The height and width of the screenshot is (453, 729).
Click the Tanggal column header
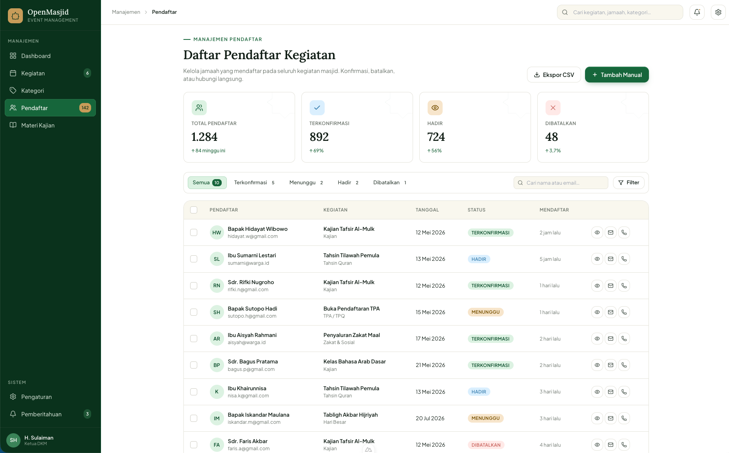[x=427, y=210]
